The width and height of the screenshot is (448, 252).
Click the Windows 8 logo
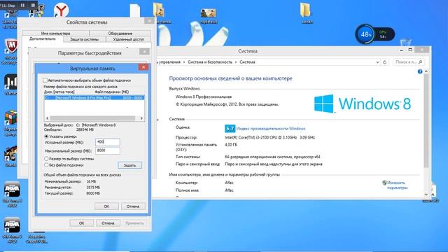363,104
